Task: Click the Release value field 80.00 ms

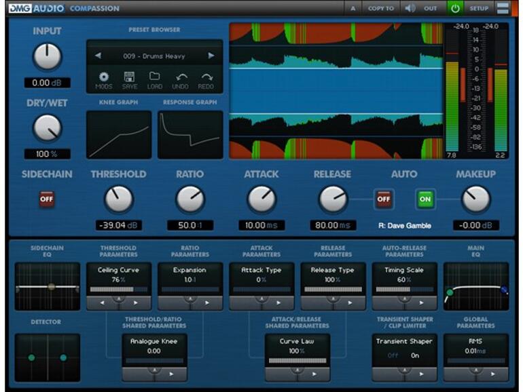Action: click(333, 225)
